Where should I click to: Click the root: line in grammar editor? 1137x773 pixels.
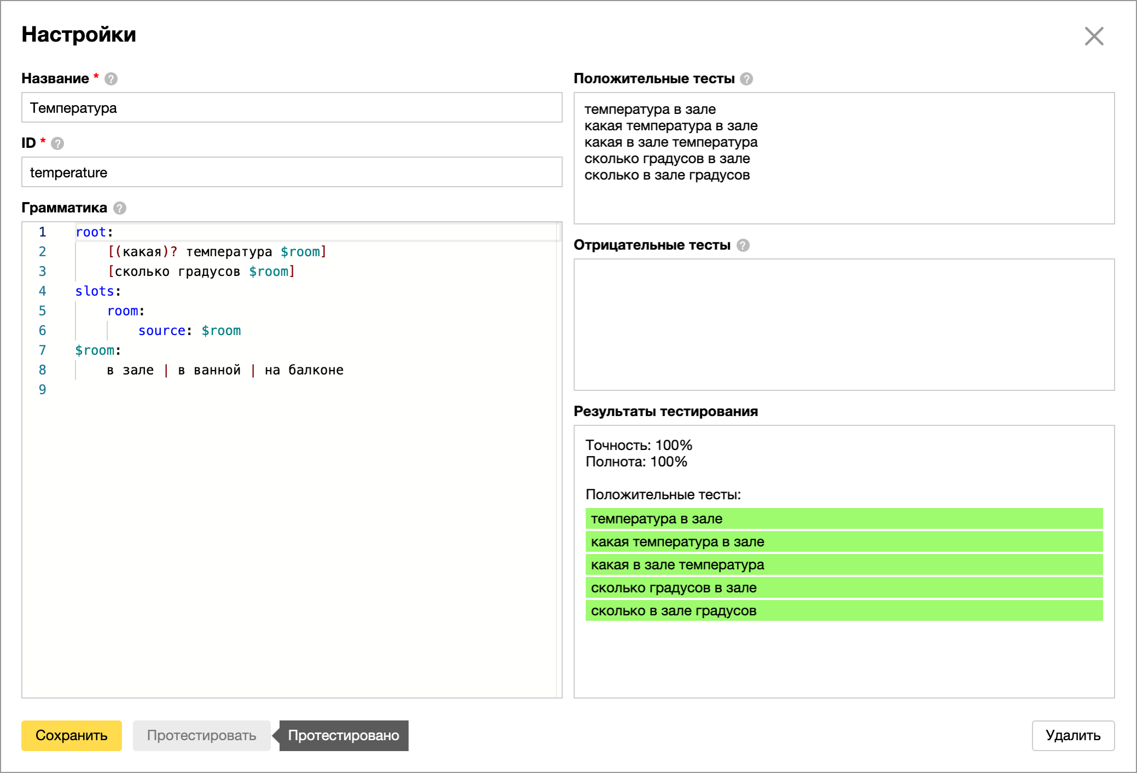(94, 232)
